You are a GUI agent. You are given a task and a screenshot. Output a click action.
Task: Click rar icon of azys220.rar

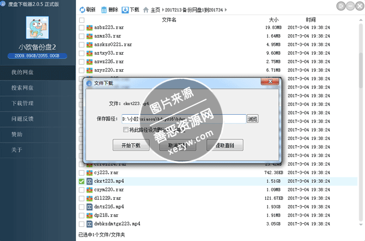click(x=89, y=70)
